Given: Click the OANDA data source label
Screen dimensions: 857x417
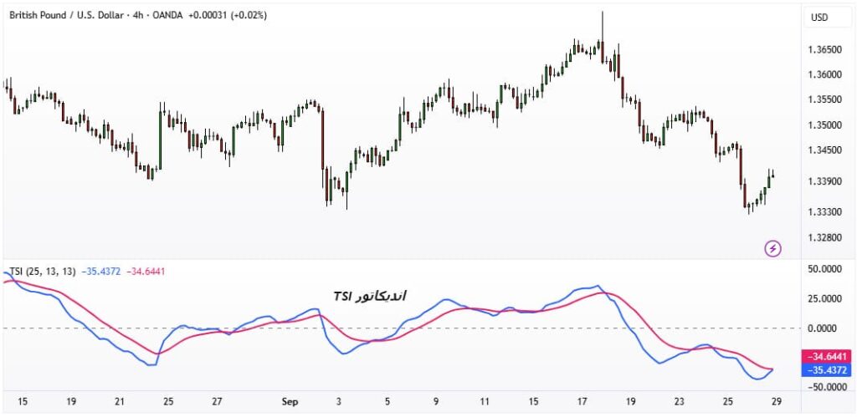Looking at the screenshot, I should click(x=167, y=15).
